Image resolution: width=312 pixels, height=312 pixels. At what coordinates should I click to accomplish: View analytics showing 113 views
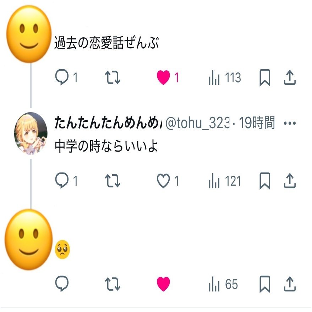pyautogui.click(x=225, y=77)
